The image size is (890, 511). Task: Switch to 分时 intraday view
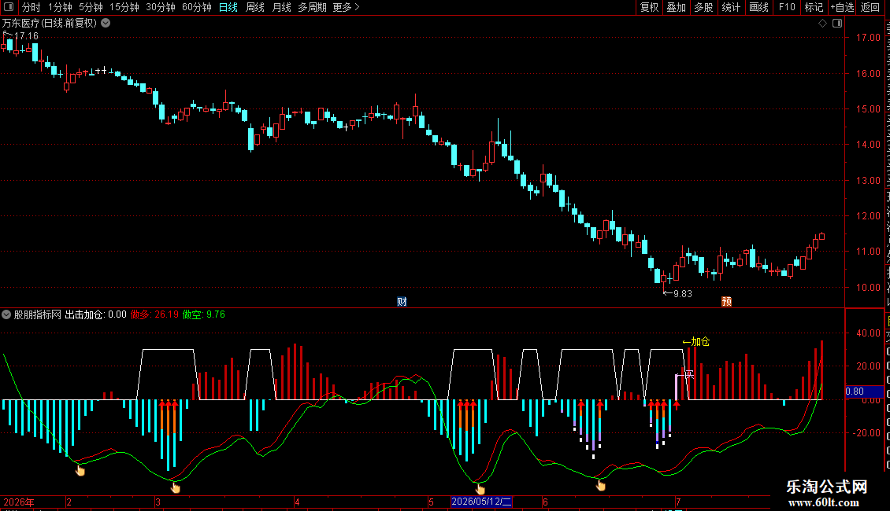[x=32, y=7]
